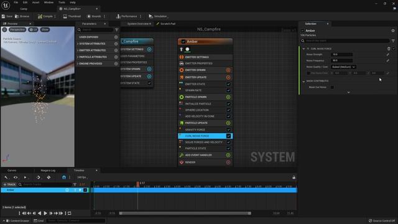
Task: Add module to Emitter Spawn stage
Action: coord(228,70)
